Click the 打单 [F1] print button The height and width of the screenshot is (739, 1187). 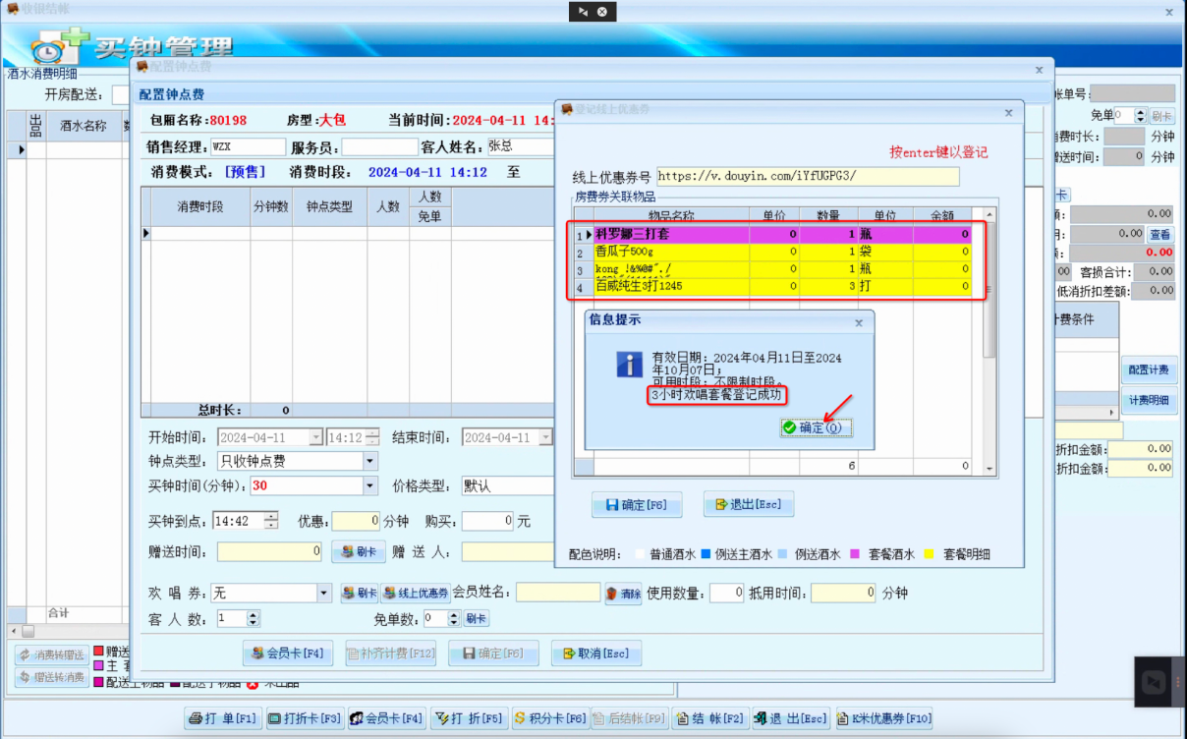(223, 718)
